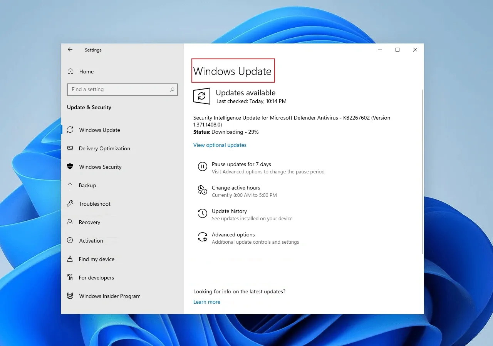Click the Updates available refresh icon
493x346 pixels.
201,96
